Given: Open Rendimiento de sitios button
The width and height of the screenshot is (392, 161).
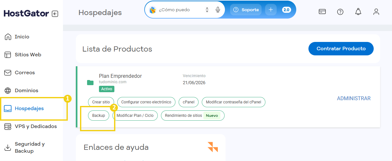Looking at the screenshot, I should (x=193, y=116).
